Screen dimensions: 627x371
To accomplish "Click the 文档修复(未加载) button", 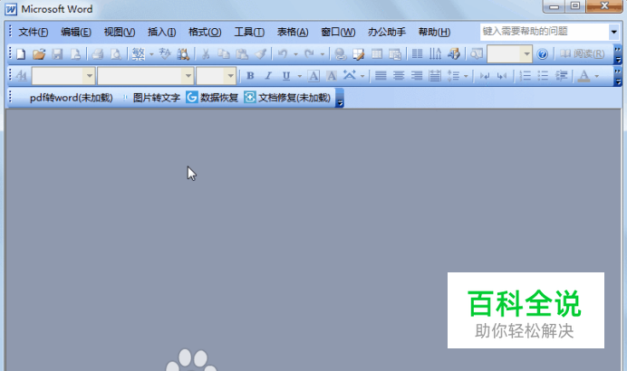I will [287, 98].
